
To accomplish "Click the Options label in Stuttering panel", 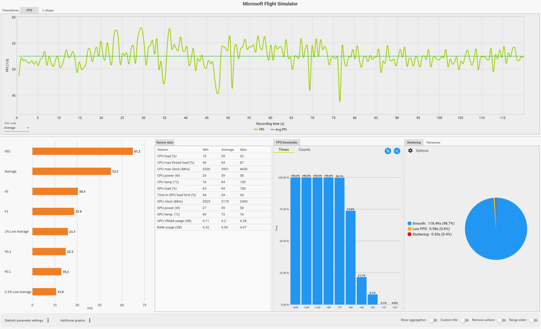I will pos(422,151).
